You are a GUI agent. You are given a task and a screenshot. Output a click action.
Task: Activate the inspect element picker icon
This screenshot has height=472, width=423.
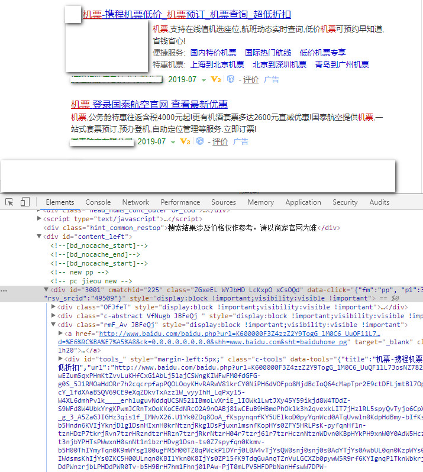click(9, 202)
